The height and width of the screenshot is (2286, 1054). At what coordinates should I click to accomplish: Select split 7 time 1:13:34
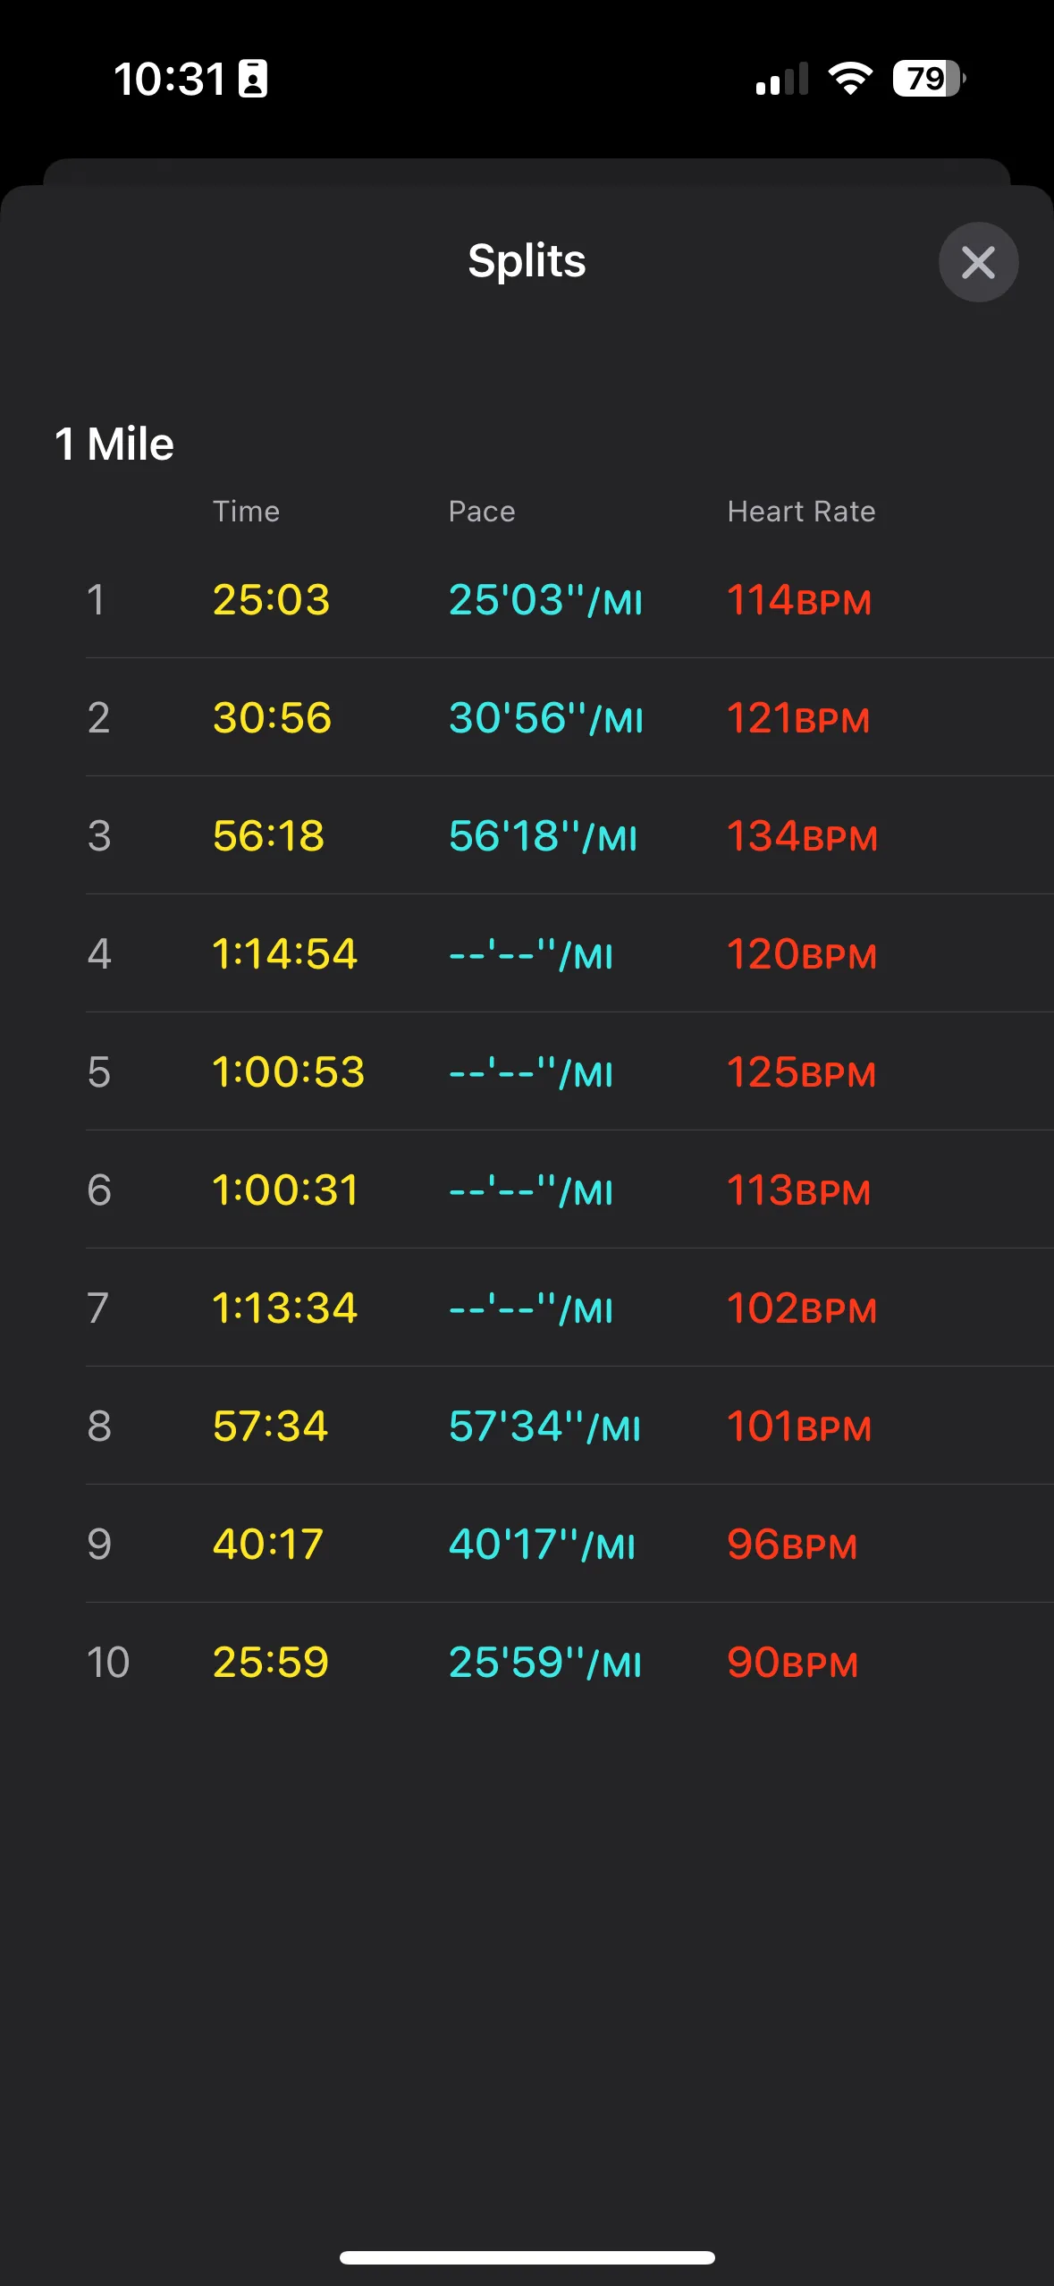(284, 1308)
